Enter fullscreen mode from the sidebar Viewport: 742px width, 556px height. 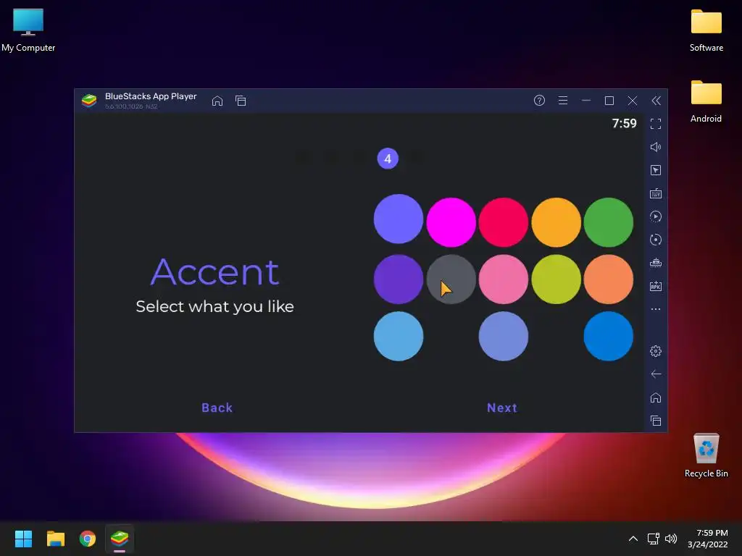click(655, 124)
